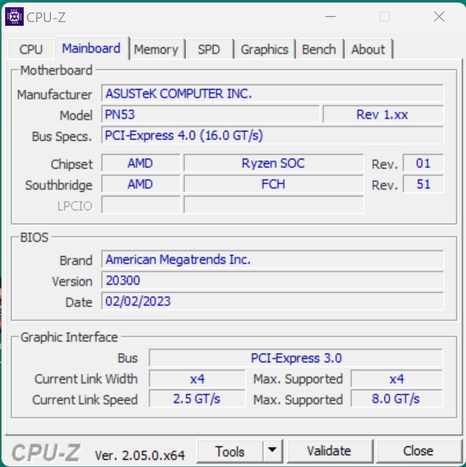Expand the Tools dropdown arrow
Viewport: 466px width, 467px height.
point(273,452)
